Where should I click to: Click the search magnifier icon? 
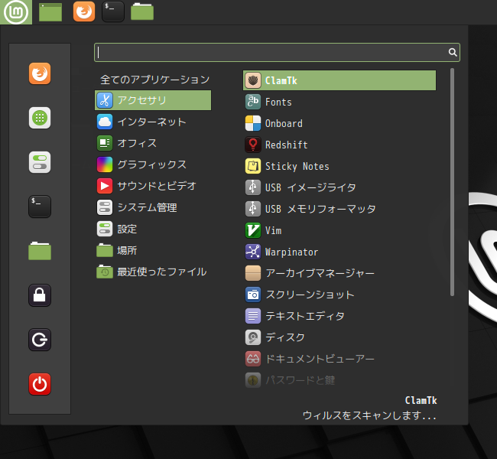453,52
